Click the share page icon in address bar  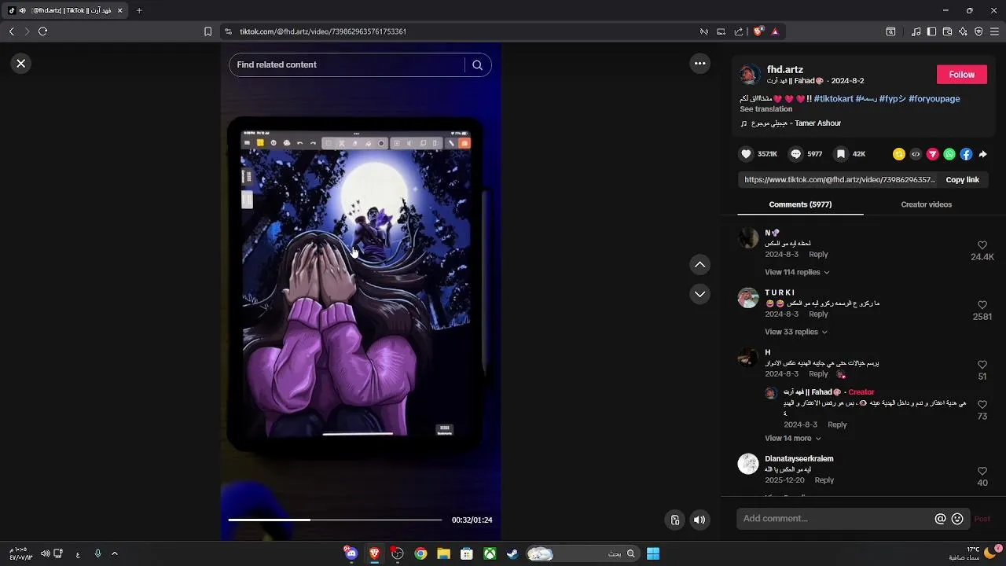pos(739,31)
